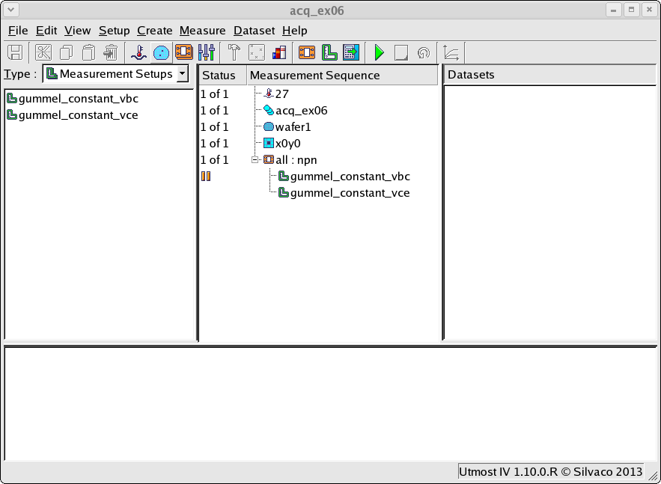This screenshot has height=484, width=661.
Task: Click the orange single device toolbar icon
Action: coord(307,52)
